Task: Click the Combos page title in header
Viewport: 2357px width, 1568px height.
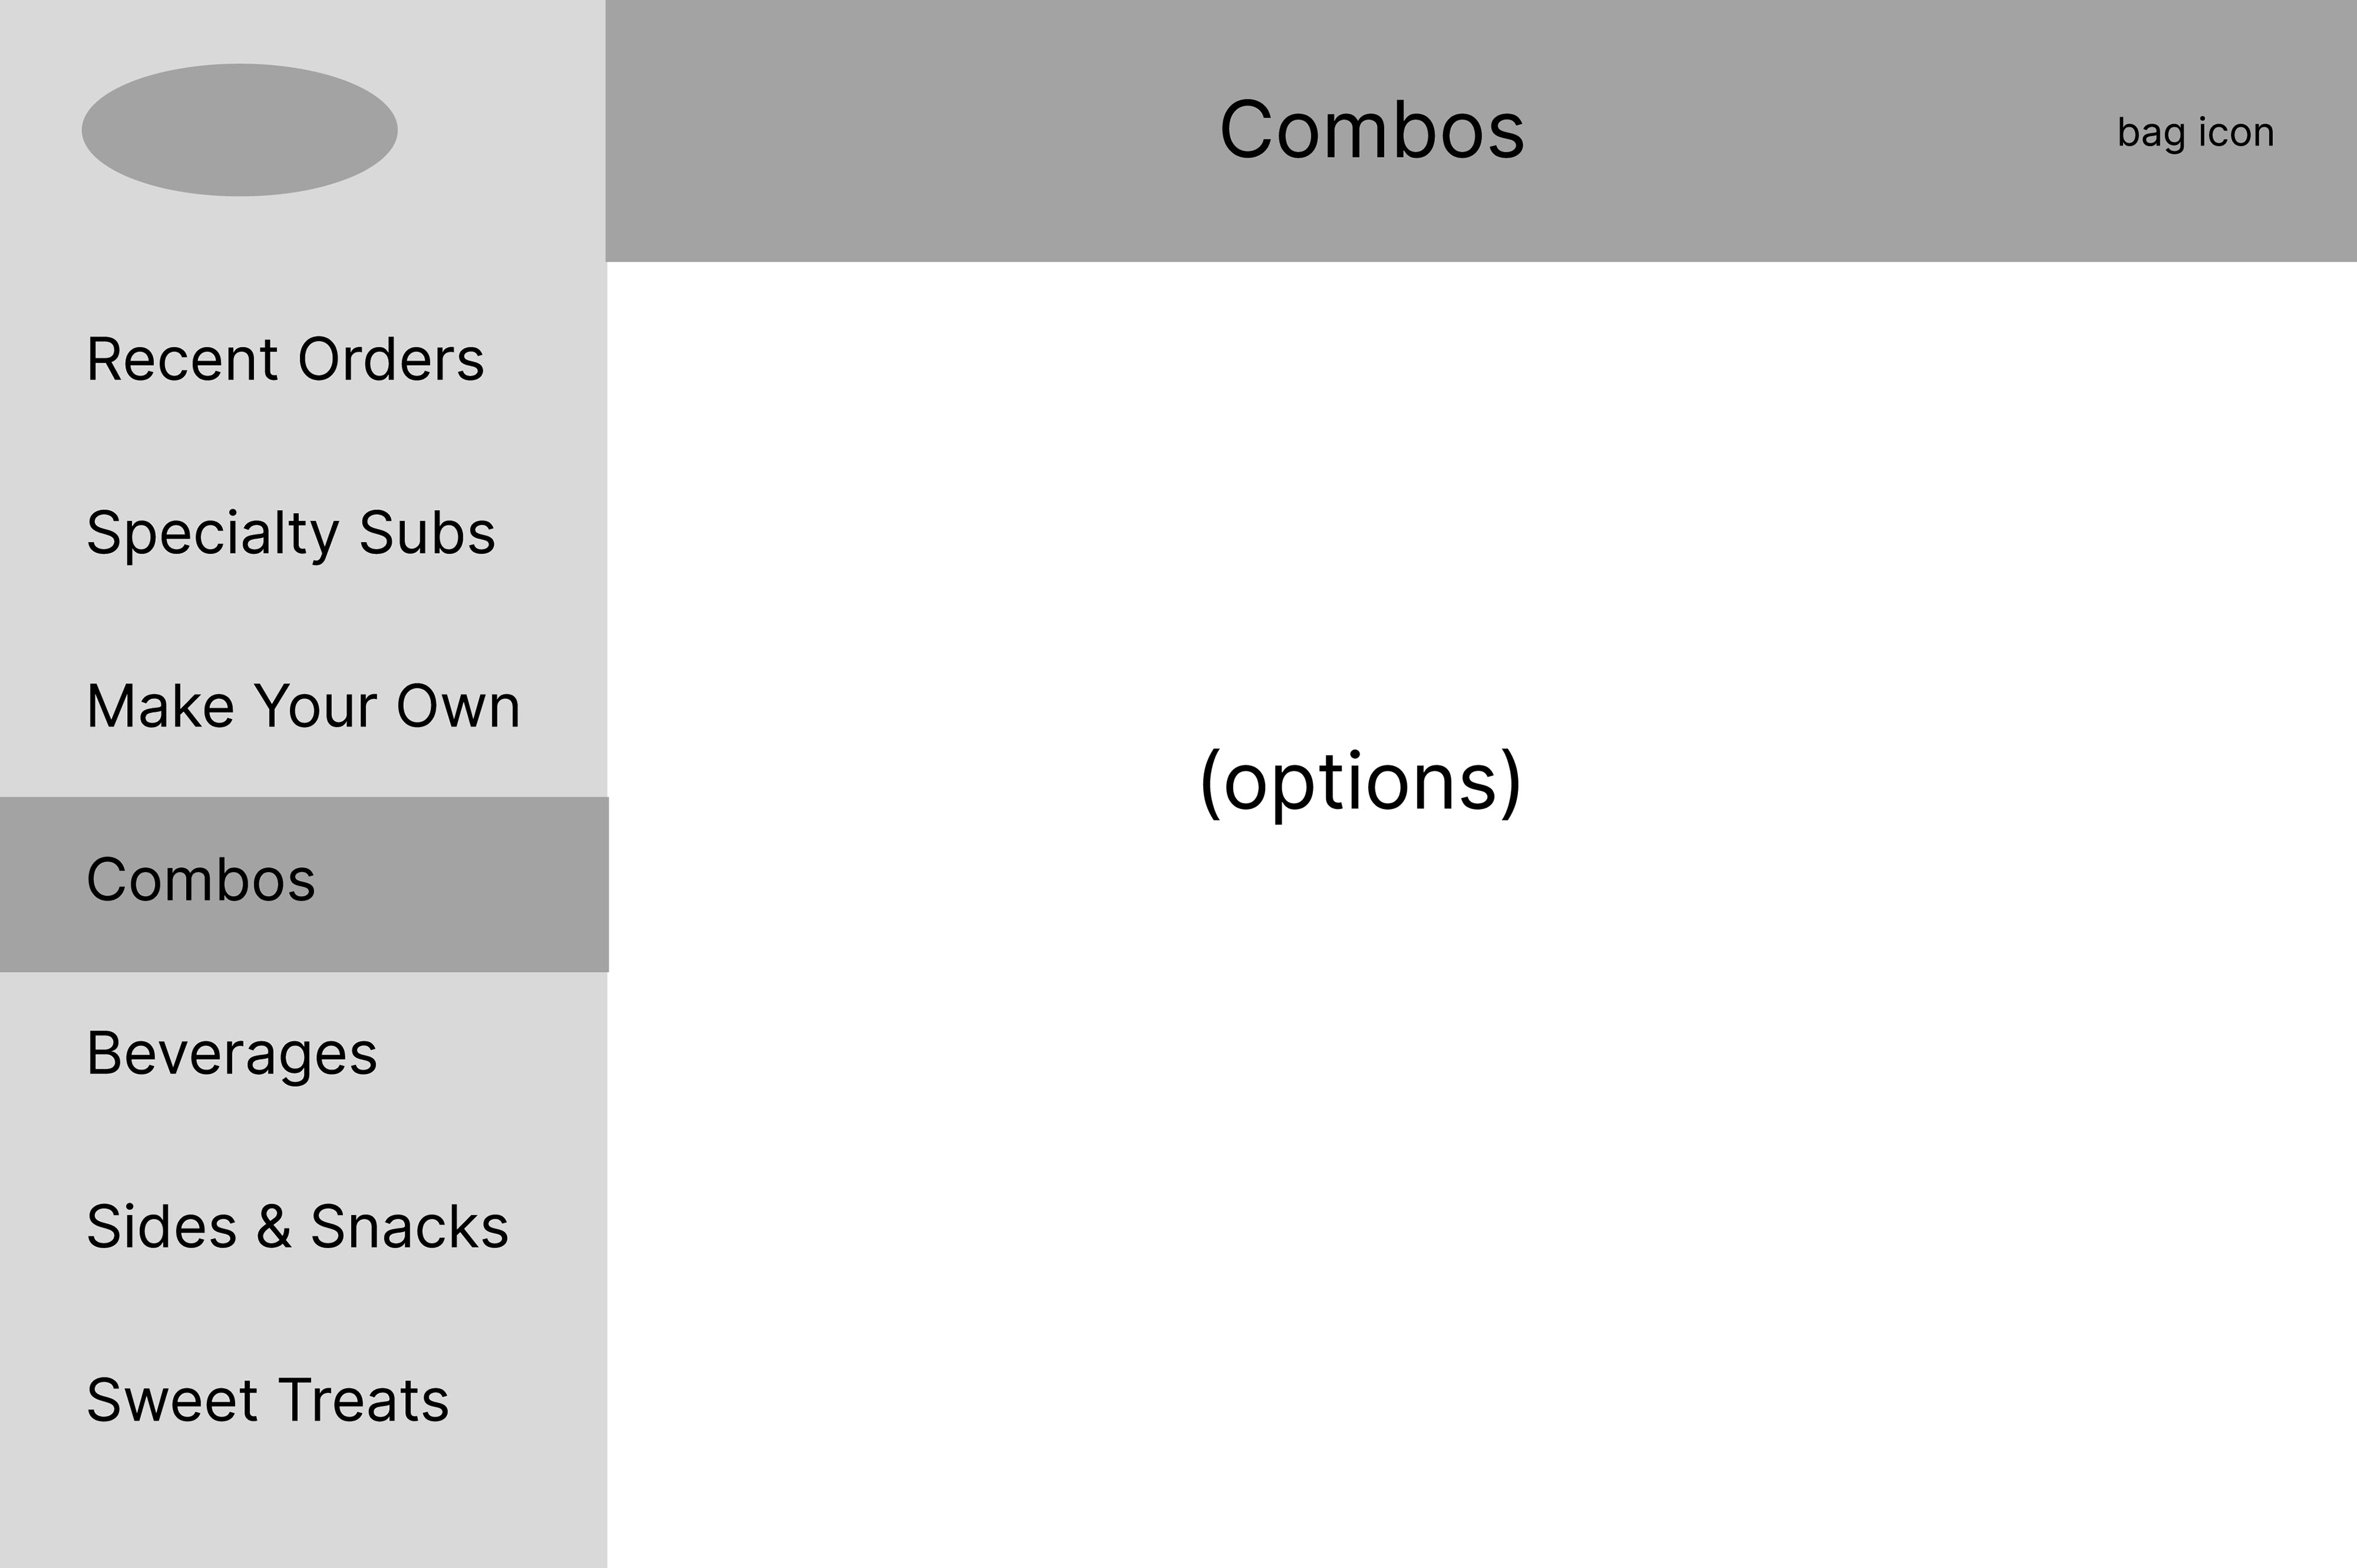Action: (1371, 130)
